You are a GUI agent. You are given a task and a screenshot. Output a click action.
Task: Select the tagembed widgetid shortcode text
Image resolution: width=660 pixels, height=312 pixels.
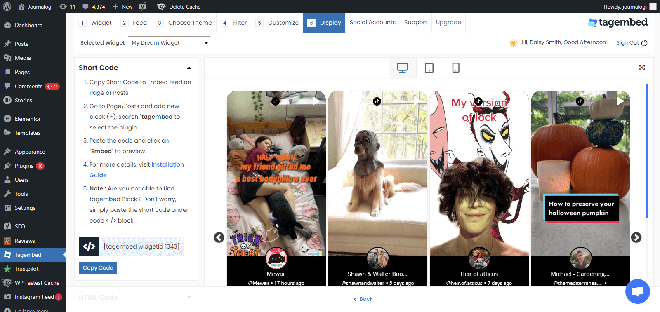tap(141, 246)
